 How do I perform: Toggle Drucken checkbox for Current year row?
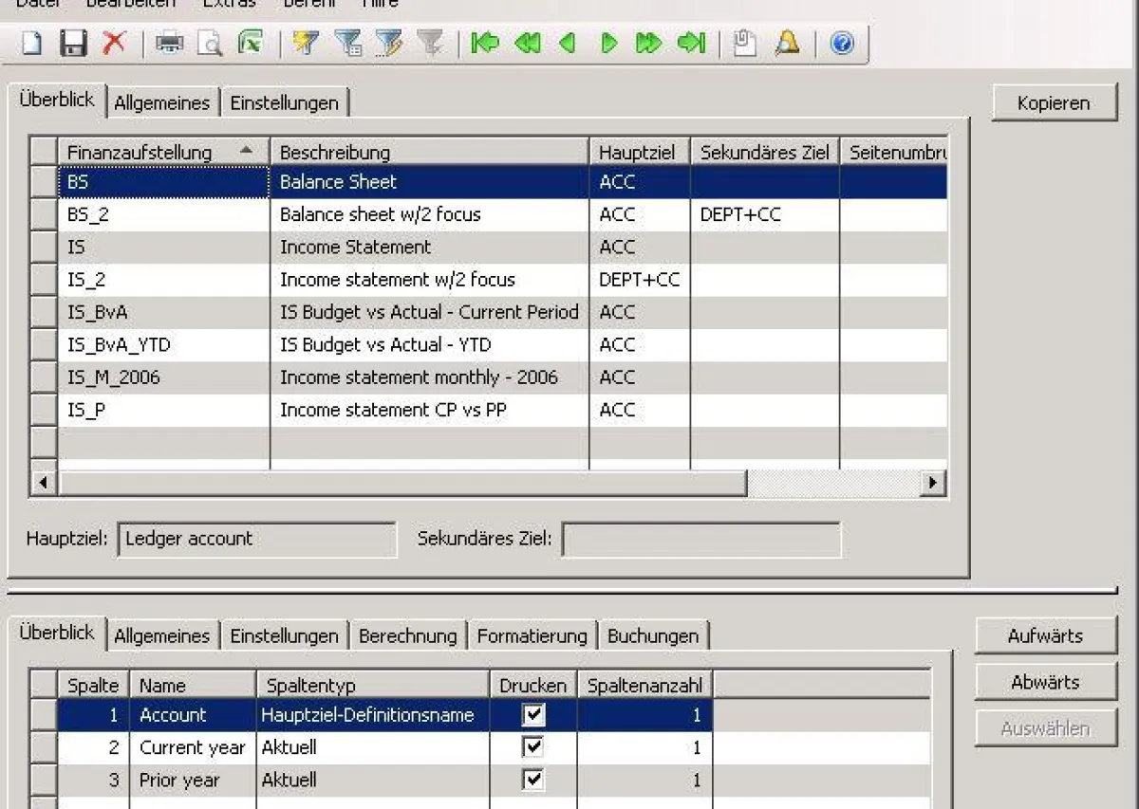click(533, 747)
